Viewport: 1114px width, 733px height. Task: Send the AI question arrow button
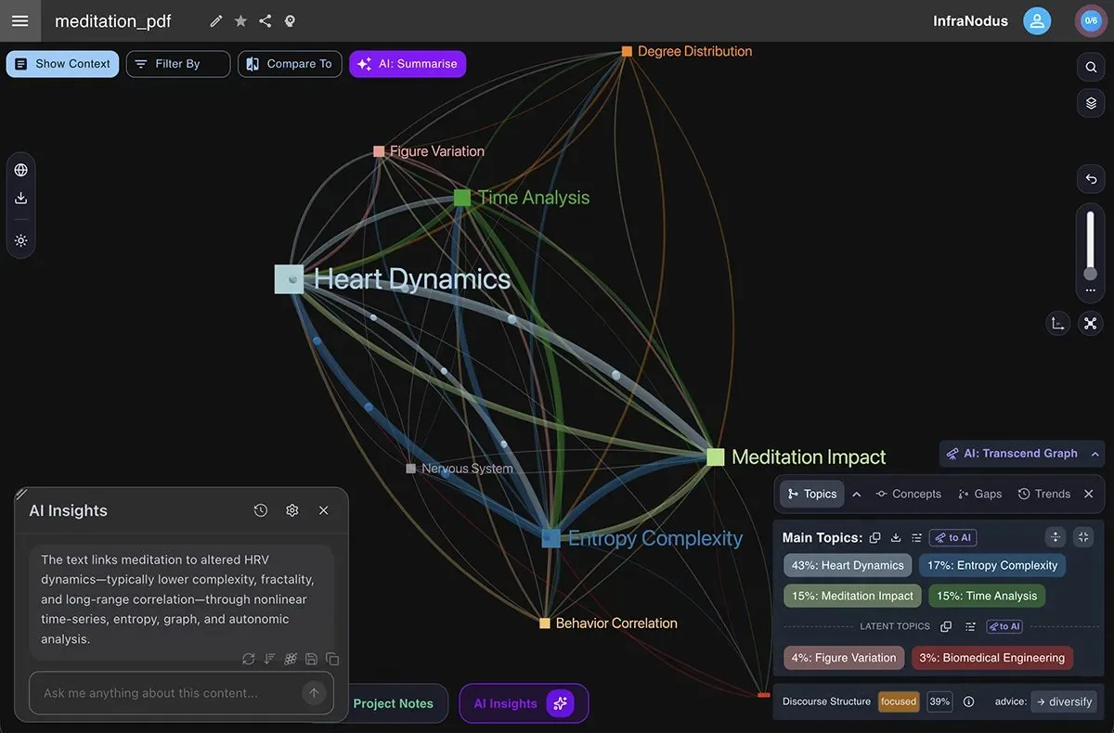[314, 692]
